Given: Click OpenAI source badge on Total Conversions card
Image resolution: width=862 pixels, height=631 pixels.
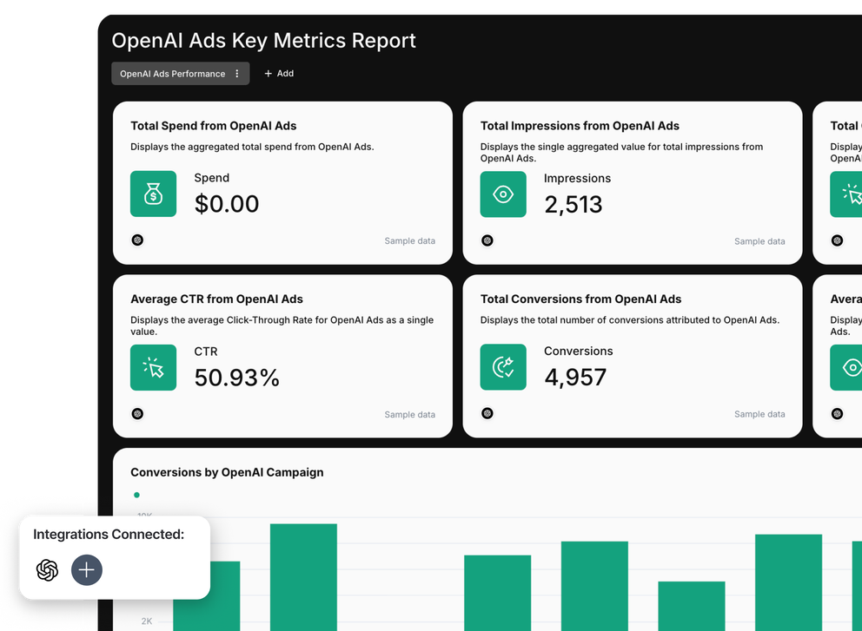Looking at the screenshot, I should tap(487, 413).
